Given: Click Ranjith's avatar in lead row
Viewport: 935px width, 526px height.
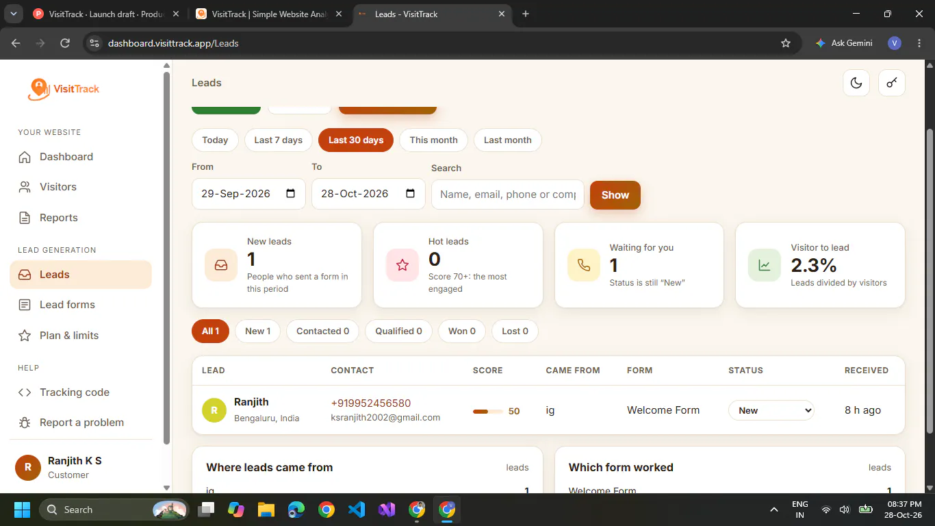Looking at the screenshot, I should pos(214,410).
